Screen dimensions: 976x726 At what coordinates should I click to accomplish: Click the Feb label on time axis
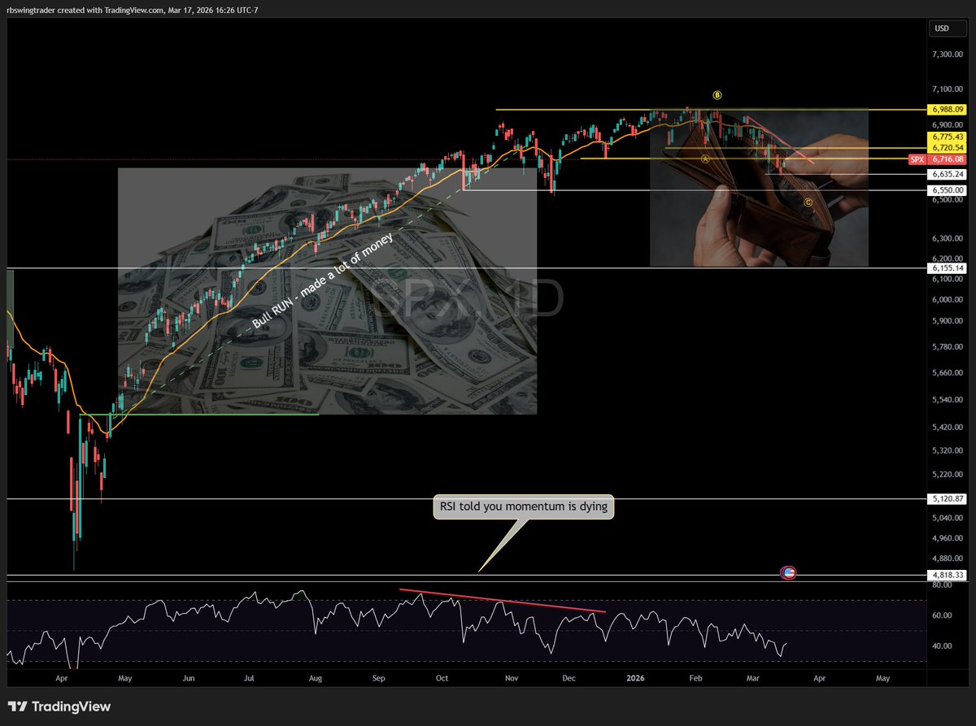[x=695, y=676]
